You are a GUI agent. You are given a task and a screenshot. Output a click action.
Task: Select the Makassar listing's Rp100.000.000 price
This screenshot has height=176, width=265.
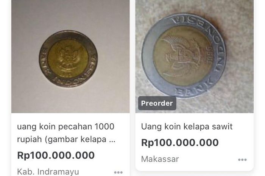click(x=180, y=142)
